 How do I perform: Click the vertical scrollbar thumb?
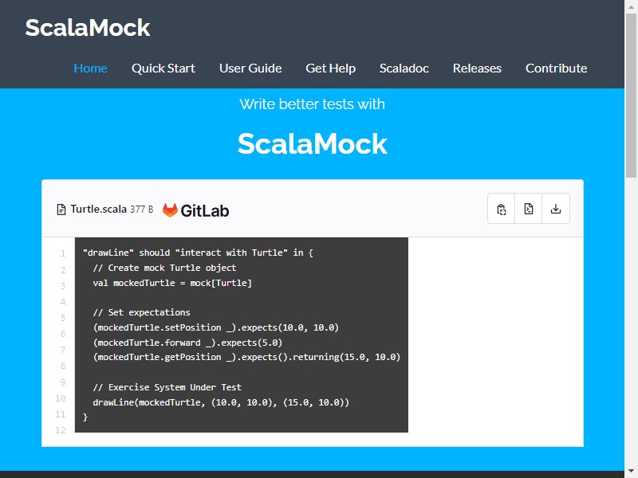tap(631, 96)
